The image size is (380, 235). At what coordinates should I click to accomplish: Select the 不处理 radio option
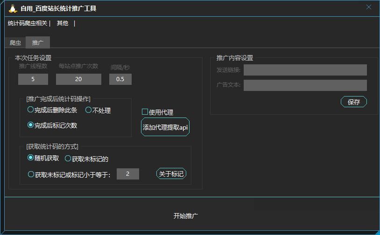point(88,110)
